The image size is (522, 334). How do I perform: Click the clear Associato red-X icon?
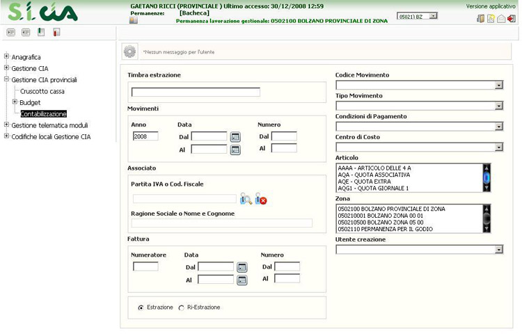click(261, 198)
